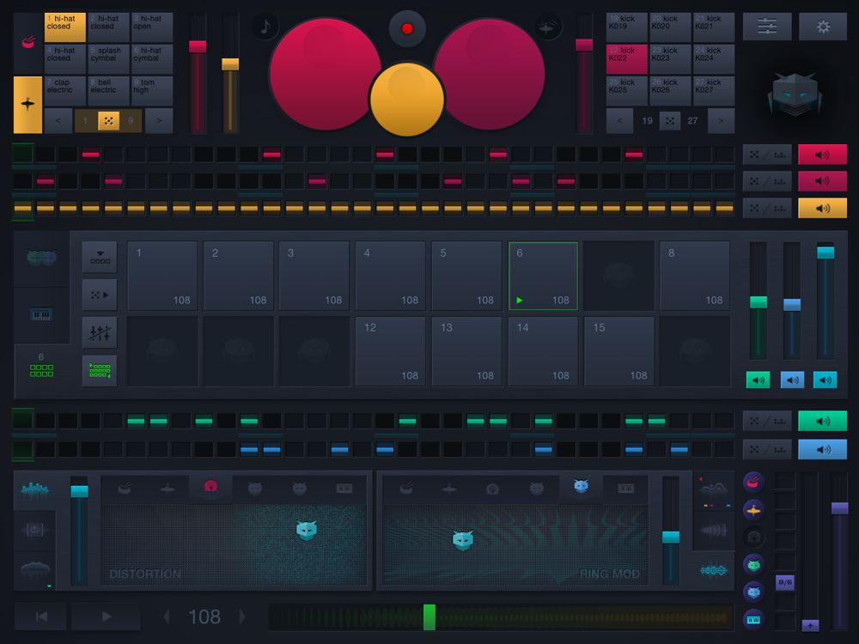859x644 pixels.
Task: Decrease tempo with arrow left of 108
Action: tap(167, 617)
